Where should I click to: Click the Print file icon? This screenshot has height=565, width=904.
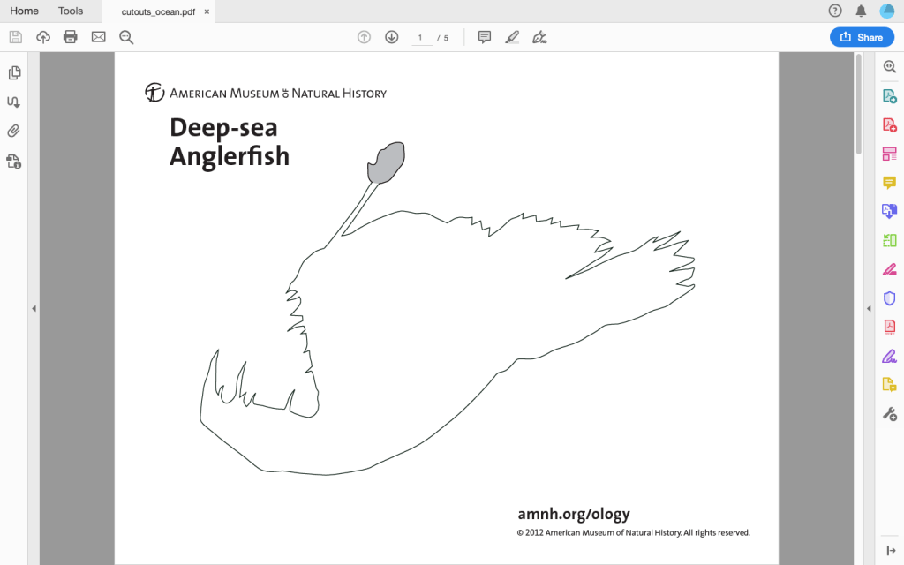(x=71, y=37)
